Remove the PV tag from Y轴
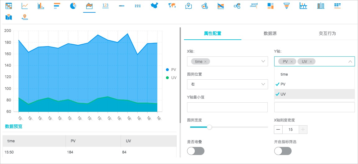Viewport: 358px width, 164px height. tap(291, 62)
